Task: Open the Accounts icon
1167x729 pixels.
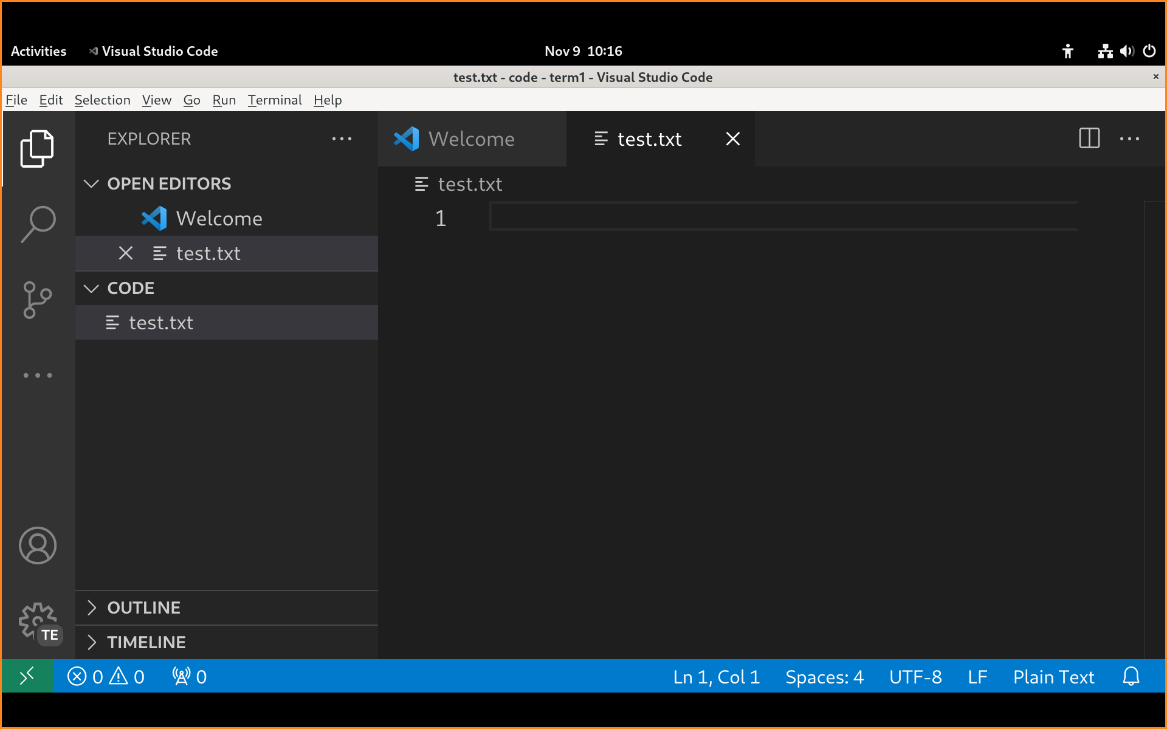Action: (37, 545)
